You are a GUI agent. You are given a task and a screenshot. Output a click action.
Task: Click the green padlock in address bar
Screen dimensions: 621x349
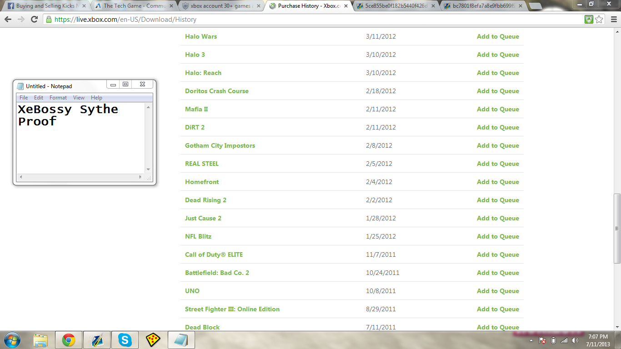tap(49, 20)
